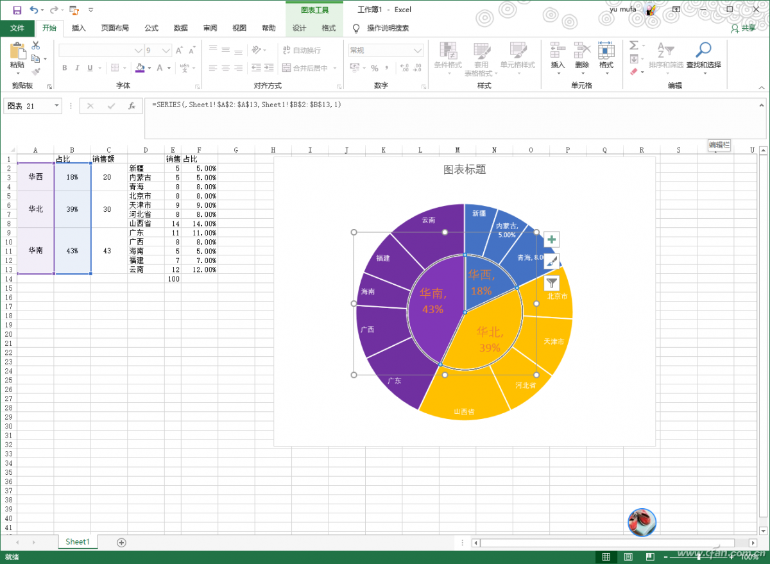Select the Sheet1 worksheet tab
The image size is (770, 564).
point(78,542)
